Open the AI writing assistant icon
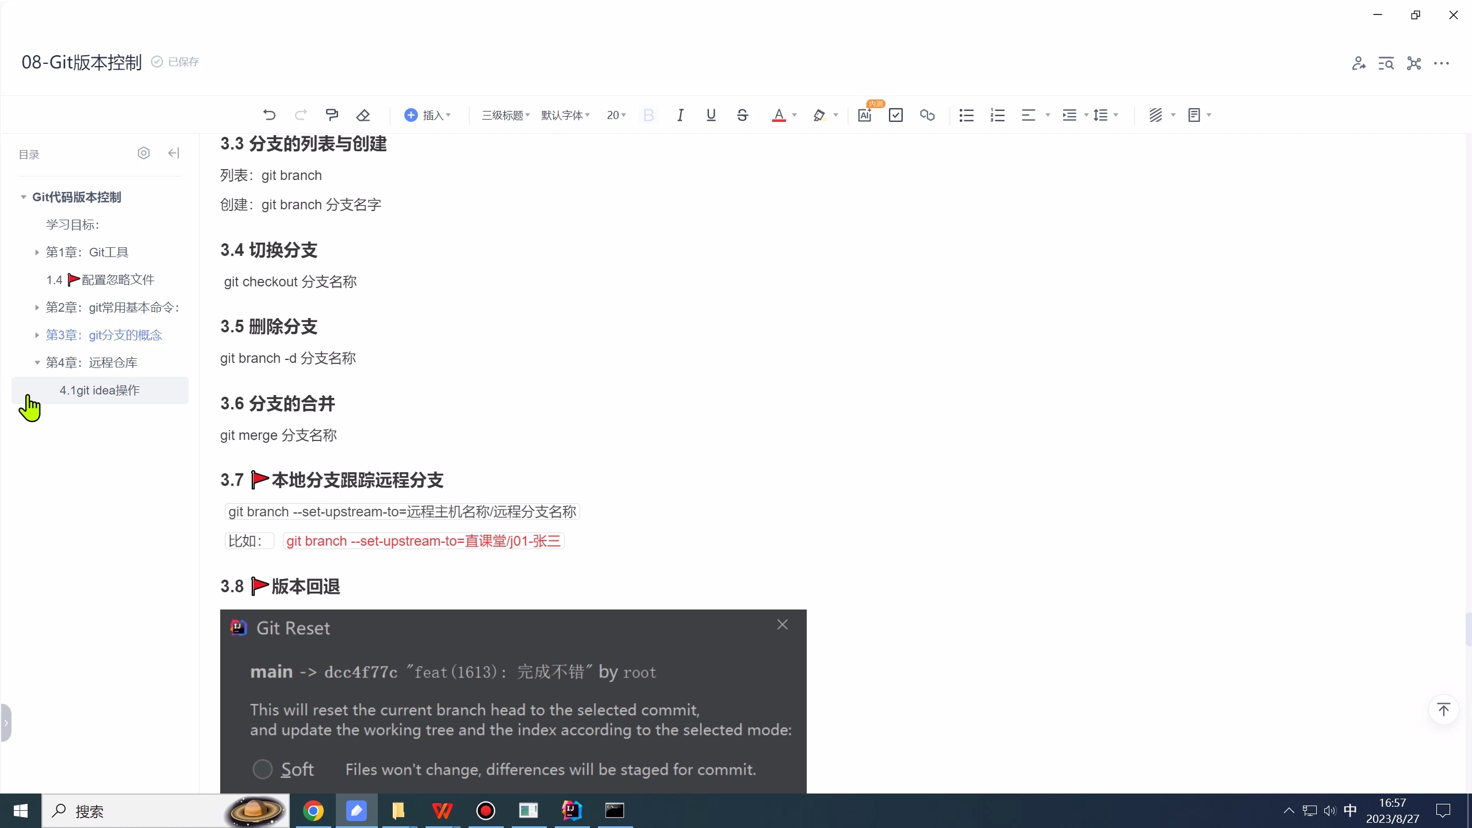The width and height of the screenshot is (1472, 828). [x=865, y=115]
